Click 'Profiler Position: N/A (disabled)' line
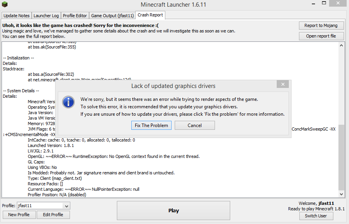 (57, 195)
